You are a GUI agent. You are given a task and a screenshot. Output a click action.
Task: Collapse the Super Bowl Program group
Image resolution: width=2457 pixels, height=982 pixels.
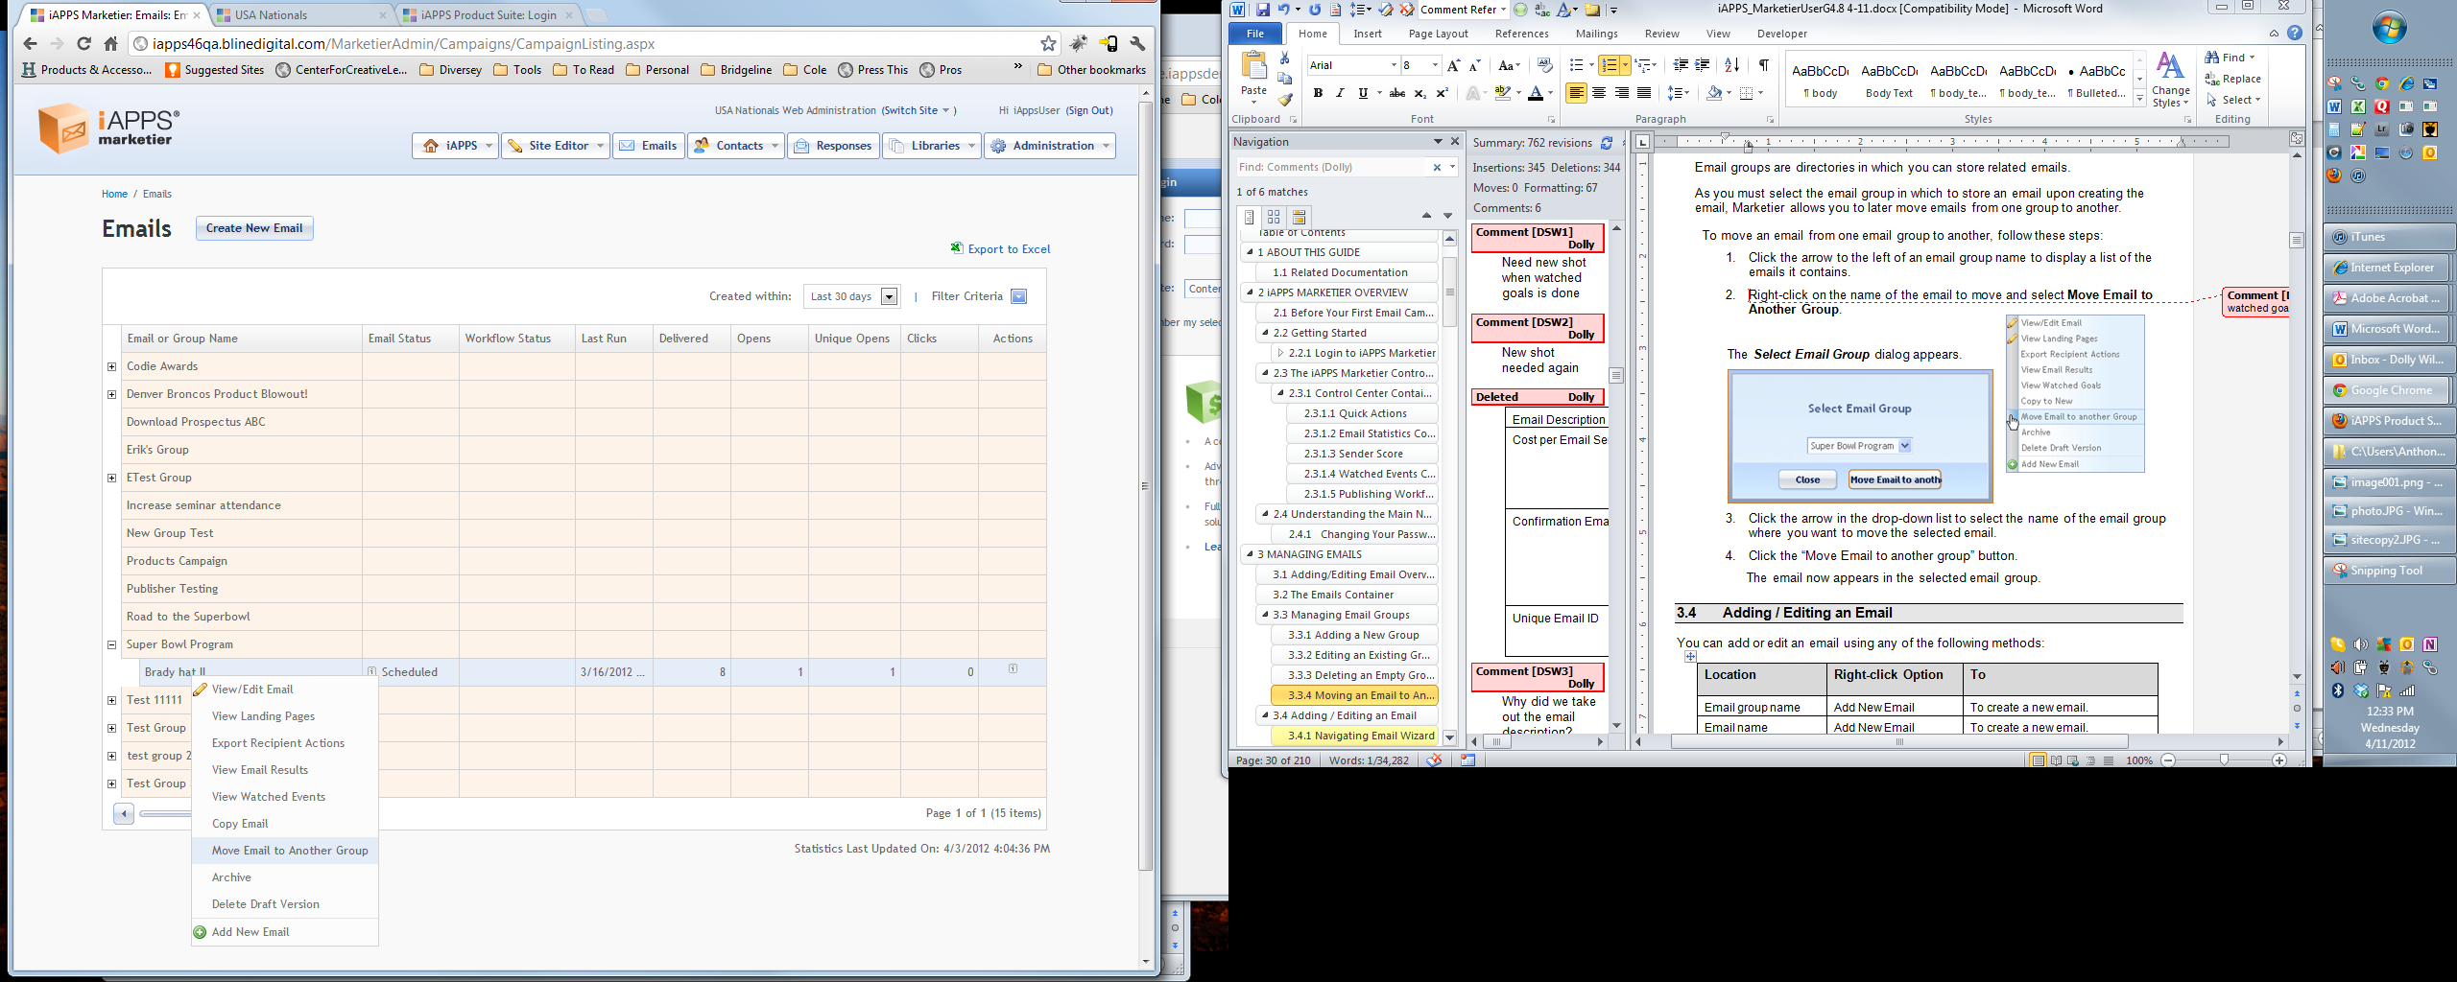click(x=111, y=644)
